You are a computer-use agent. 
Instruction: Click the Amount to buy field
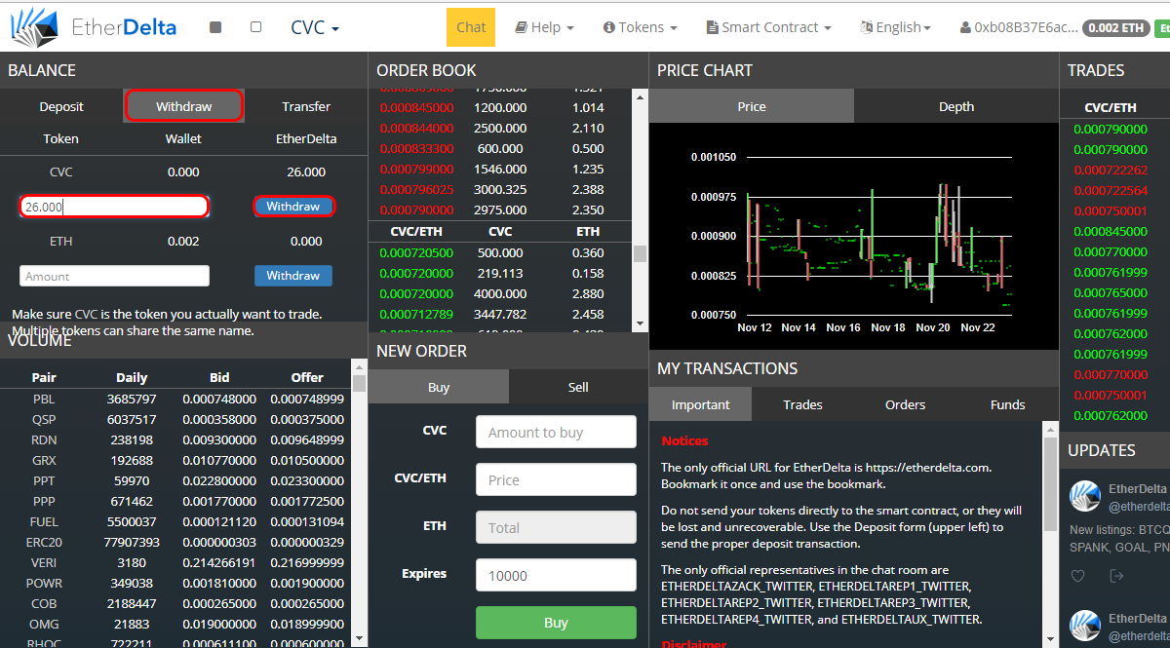tap(556, 432)
